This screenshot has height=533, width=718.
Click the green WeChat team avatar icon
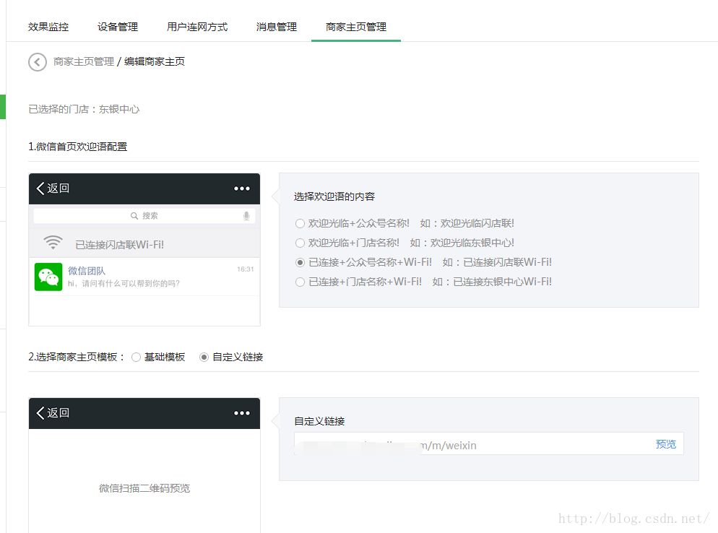pos(48,277)
